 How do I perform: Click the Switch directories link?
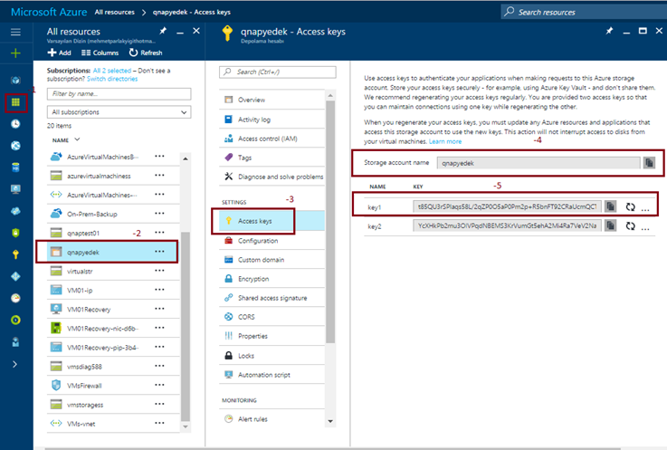click(x=112, y=79)
